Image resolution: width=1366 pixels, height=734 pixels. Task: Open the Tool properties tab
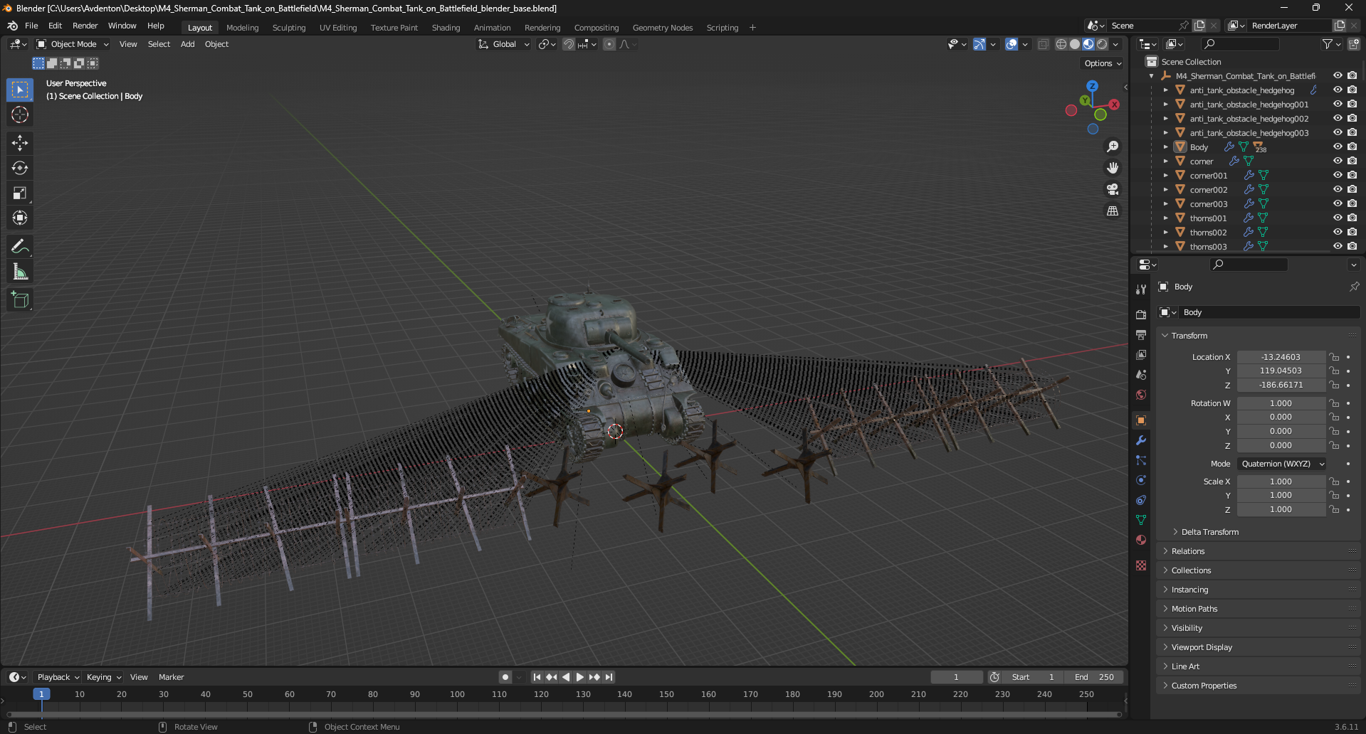[1141, 289]
